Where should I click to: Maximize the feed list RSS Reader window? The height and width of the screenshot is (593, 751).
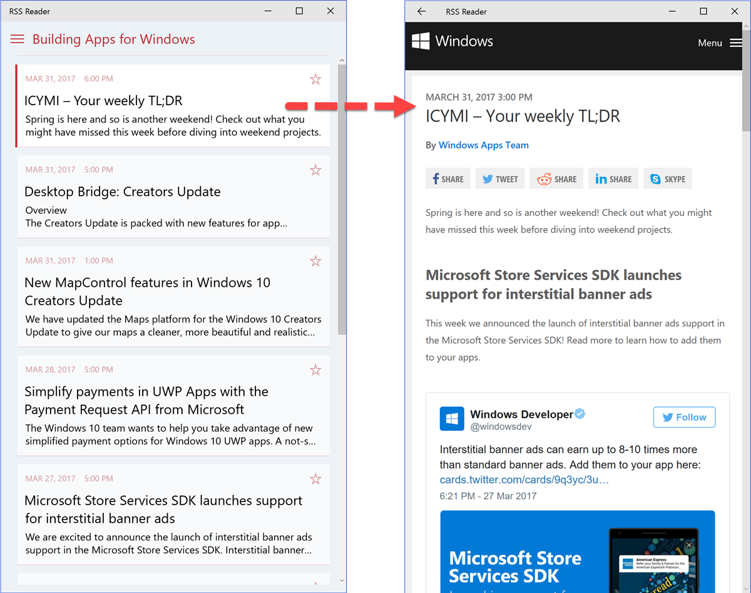tap(299, 11)
